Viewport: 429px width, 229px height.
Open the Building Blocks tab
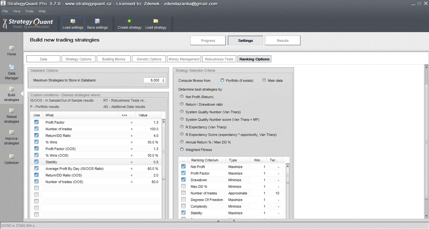(x=114, y=59)
